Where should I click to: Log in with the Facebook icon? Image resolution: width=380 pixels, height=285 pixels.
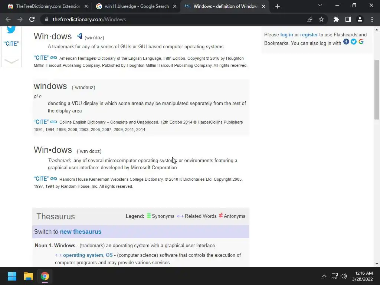pos(346,42)
